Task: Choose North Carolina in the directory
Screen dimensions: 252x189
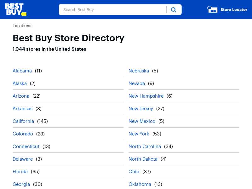Action: [x=145, y=146]
